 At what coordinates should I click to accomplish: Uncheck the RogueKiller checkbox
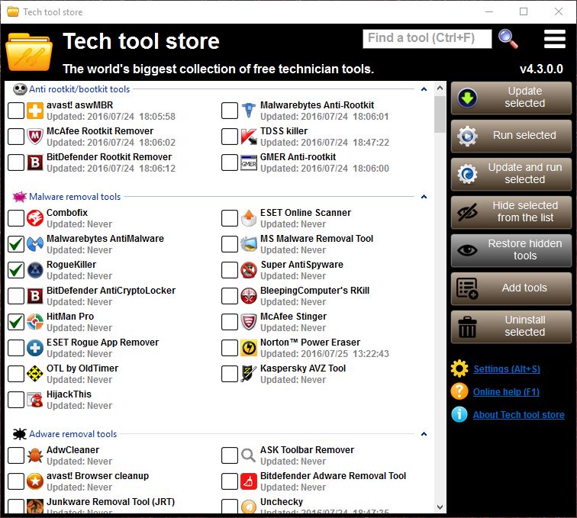point(16,270)
